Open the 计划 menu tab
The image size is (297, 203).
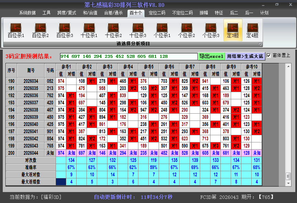(x=264, y=13)
